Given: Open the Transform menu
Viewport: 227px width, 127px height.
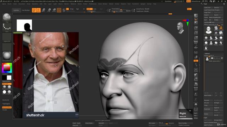Looking at the screenshot, I should (x=135, y=4).
